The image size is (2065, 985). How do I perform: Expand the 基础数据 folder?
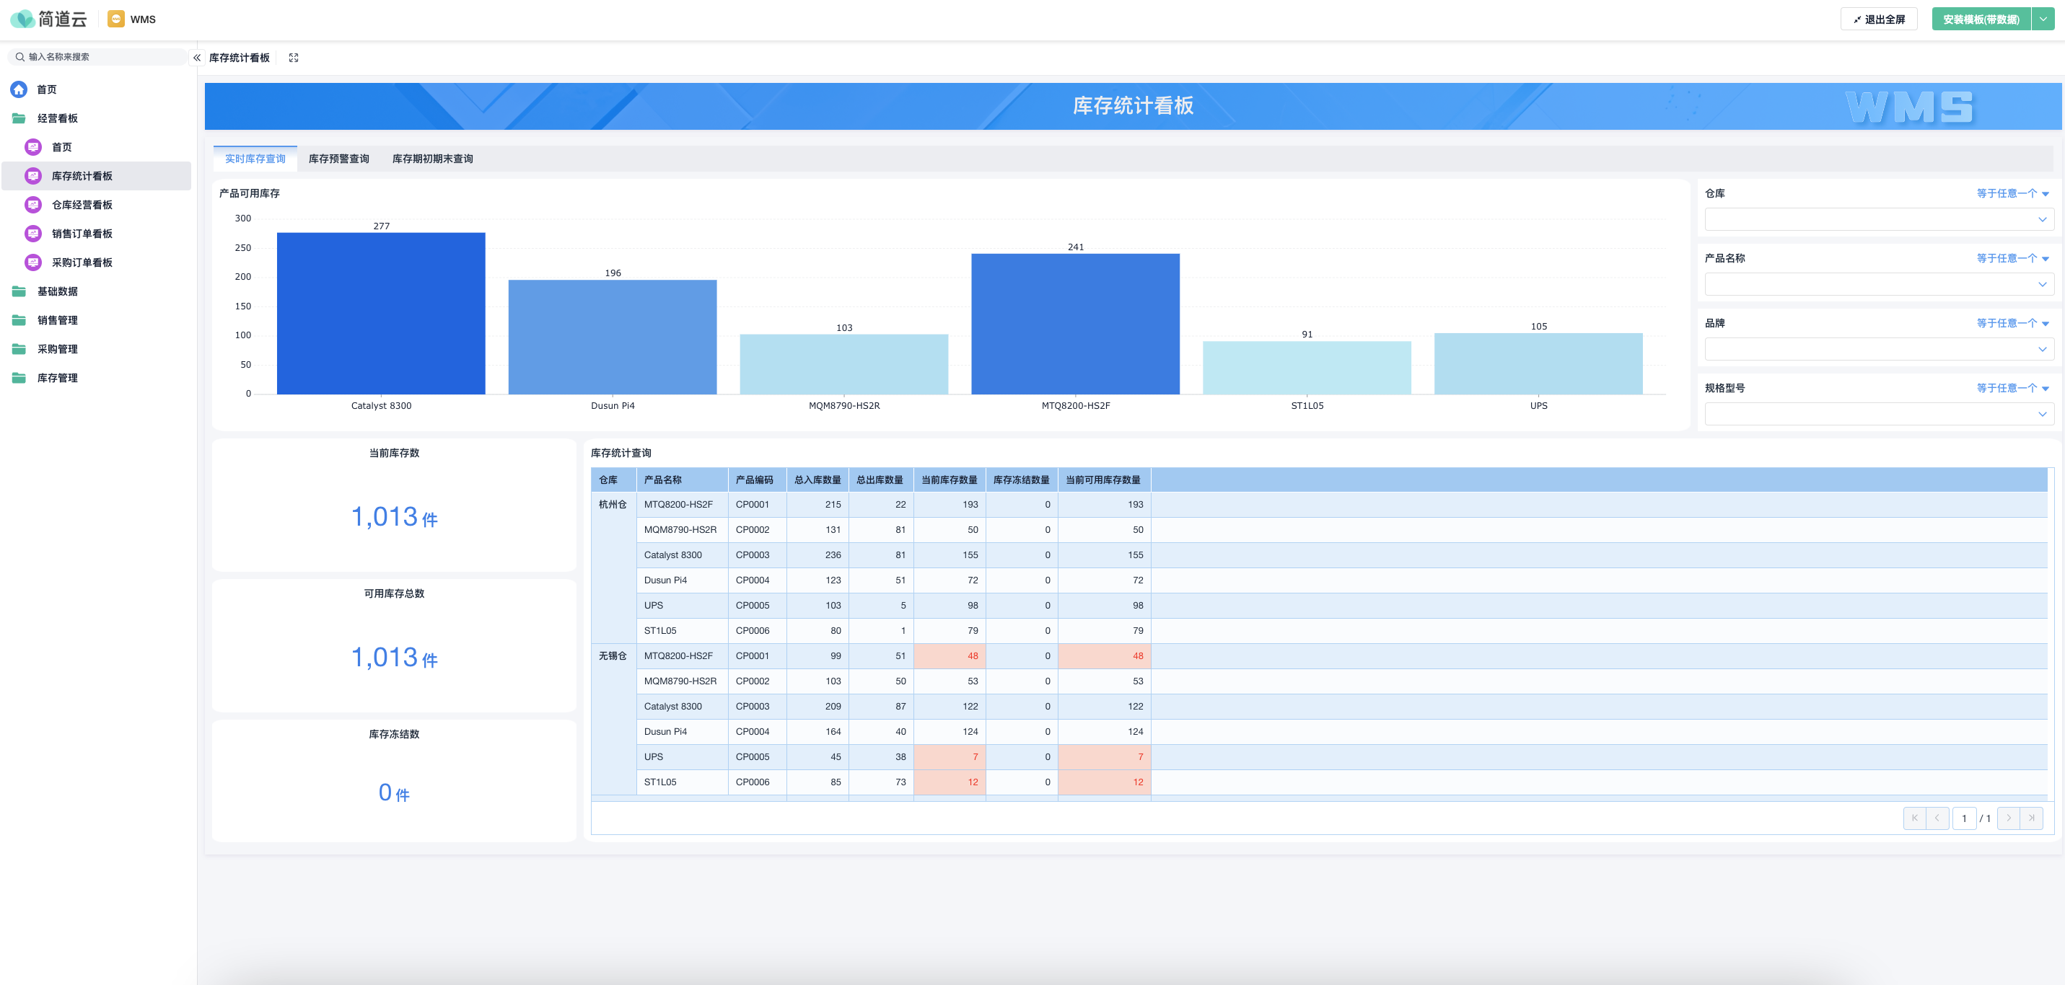point(57,291)
